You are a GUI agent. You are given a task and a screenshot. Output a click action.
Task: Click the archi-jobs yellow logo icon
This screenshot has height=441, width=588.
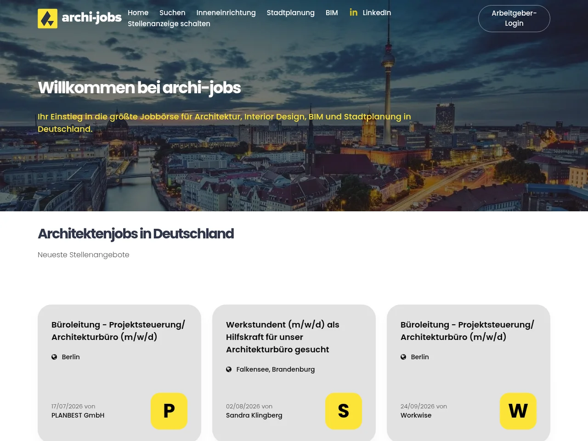pyautogui.click(x=47, y=19)
